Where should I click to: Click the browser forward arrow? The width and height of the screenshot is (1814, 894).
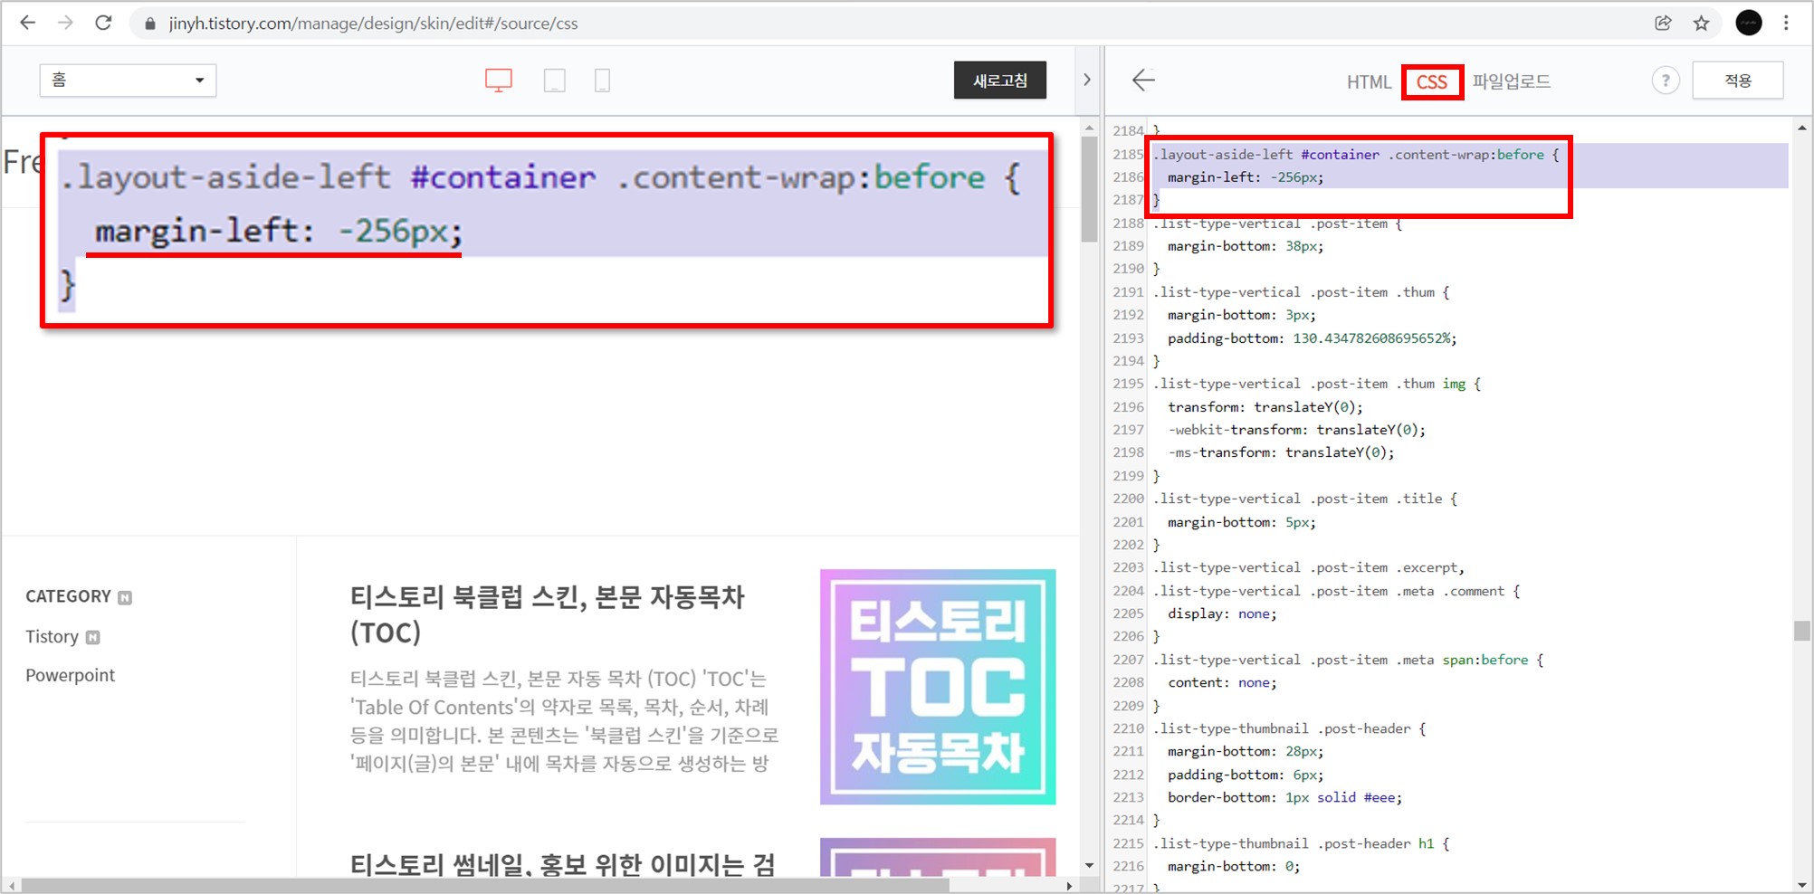pyautogui.click(x=65, y=23)
